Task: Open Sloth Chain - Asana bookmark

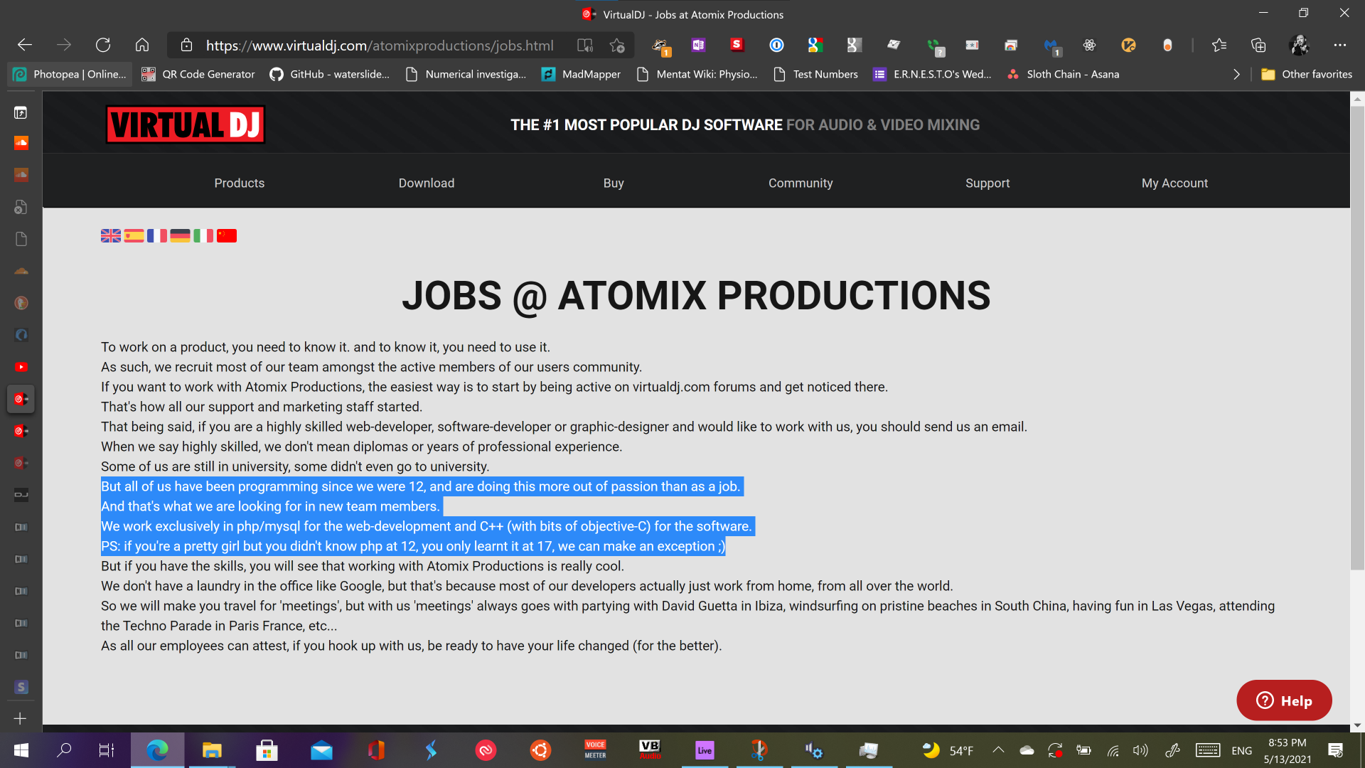Action: click(1064, 74)
